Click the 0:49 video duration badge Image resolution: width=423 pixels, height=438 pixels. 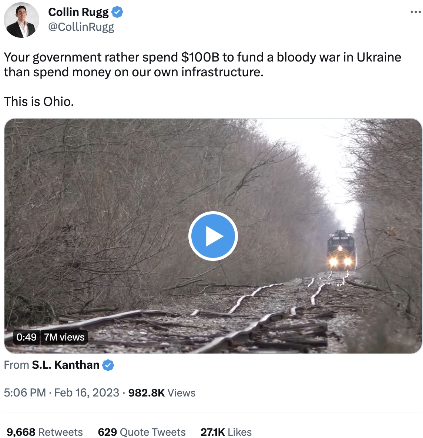click(27, 337)
